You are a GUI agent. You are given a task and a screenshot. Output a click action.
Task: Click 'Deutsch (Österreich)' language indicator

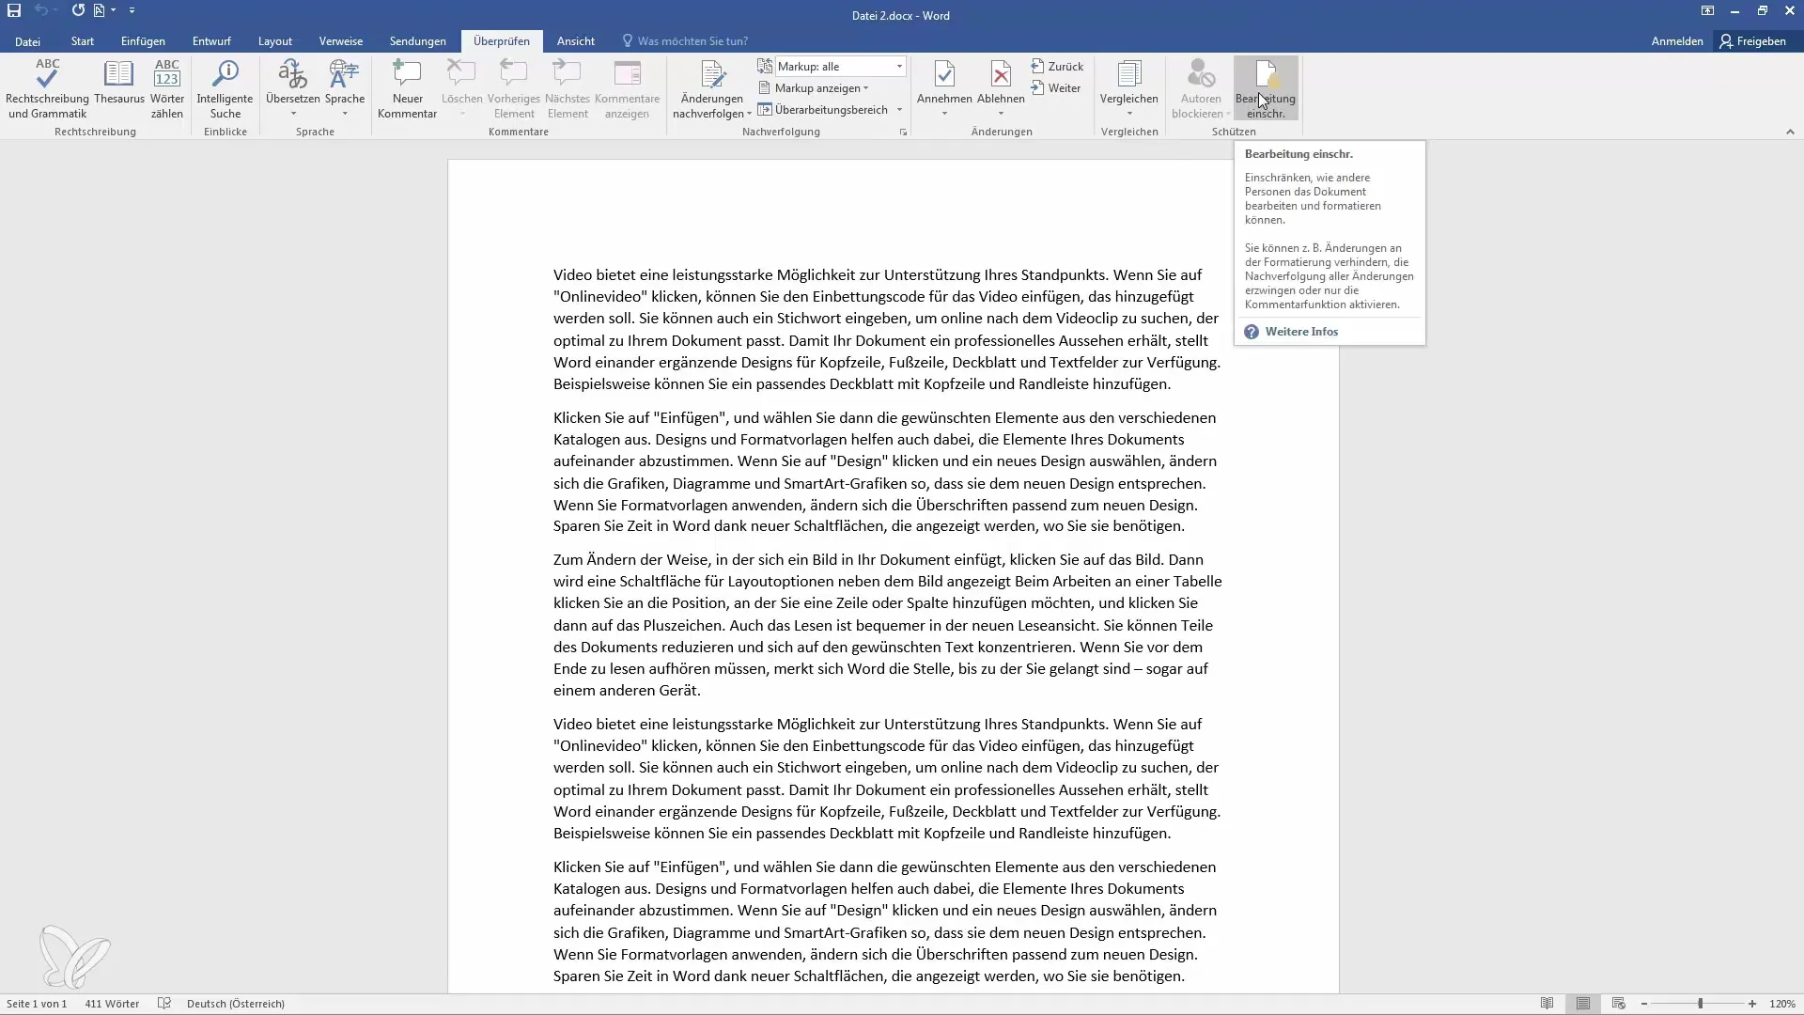tap(236, 1004)
